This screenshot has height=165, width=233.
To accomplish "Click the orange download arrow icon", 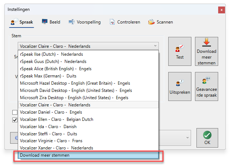I will [206, 42].
